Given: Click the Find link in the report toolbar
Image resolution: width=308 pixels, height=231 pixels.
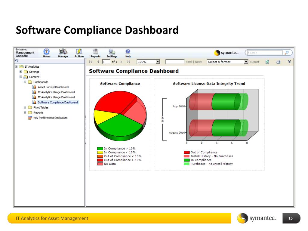Looking at the screenshot, I should (x=189, y=62).
